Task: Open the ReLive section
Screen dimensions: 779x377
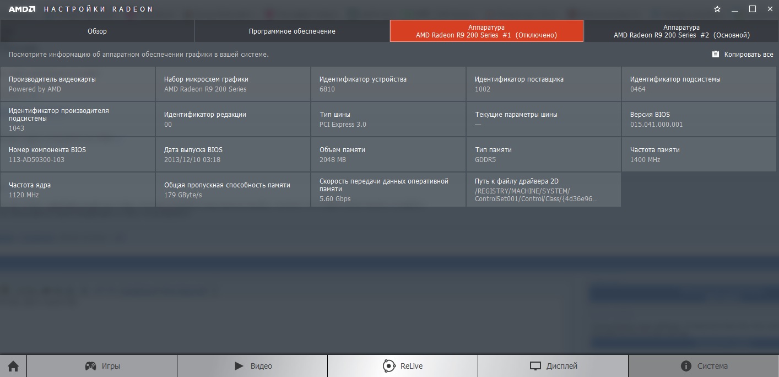Action: 403,366
